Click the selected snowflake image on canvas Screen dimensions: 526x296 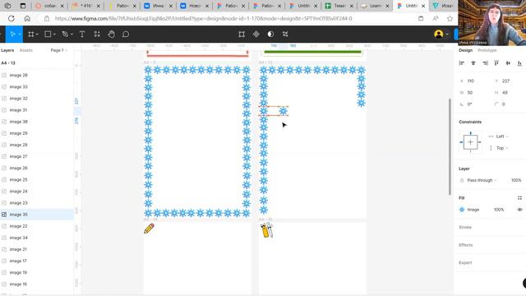283,111
